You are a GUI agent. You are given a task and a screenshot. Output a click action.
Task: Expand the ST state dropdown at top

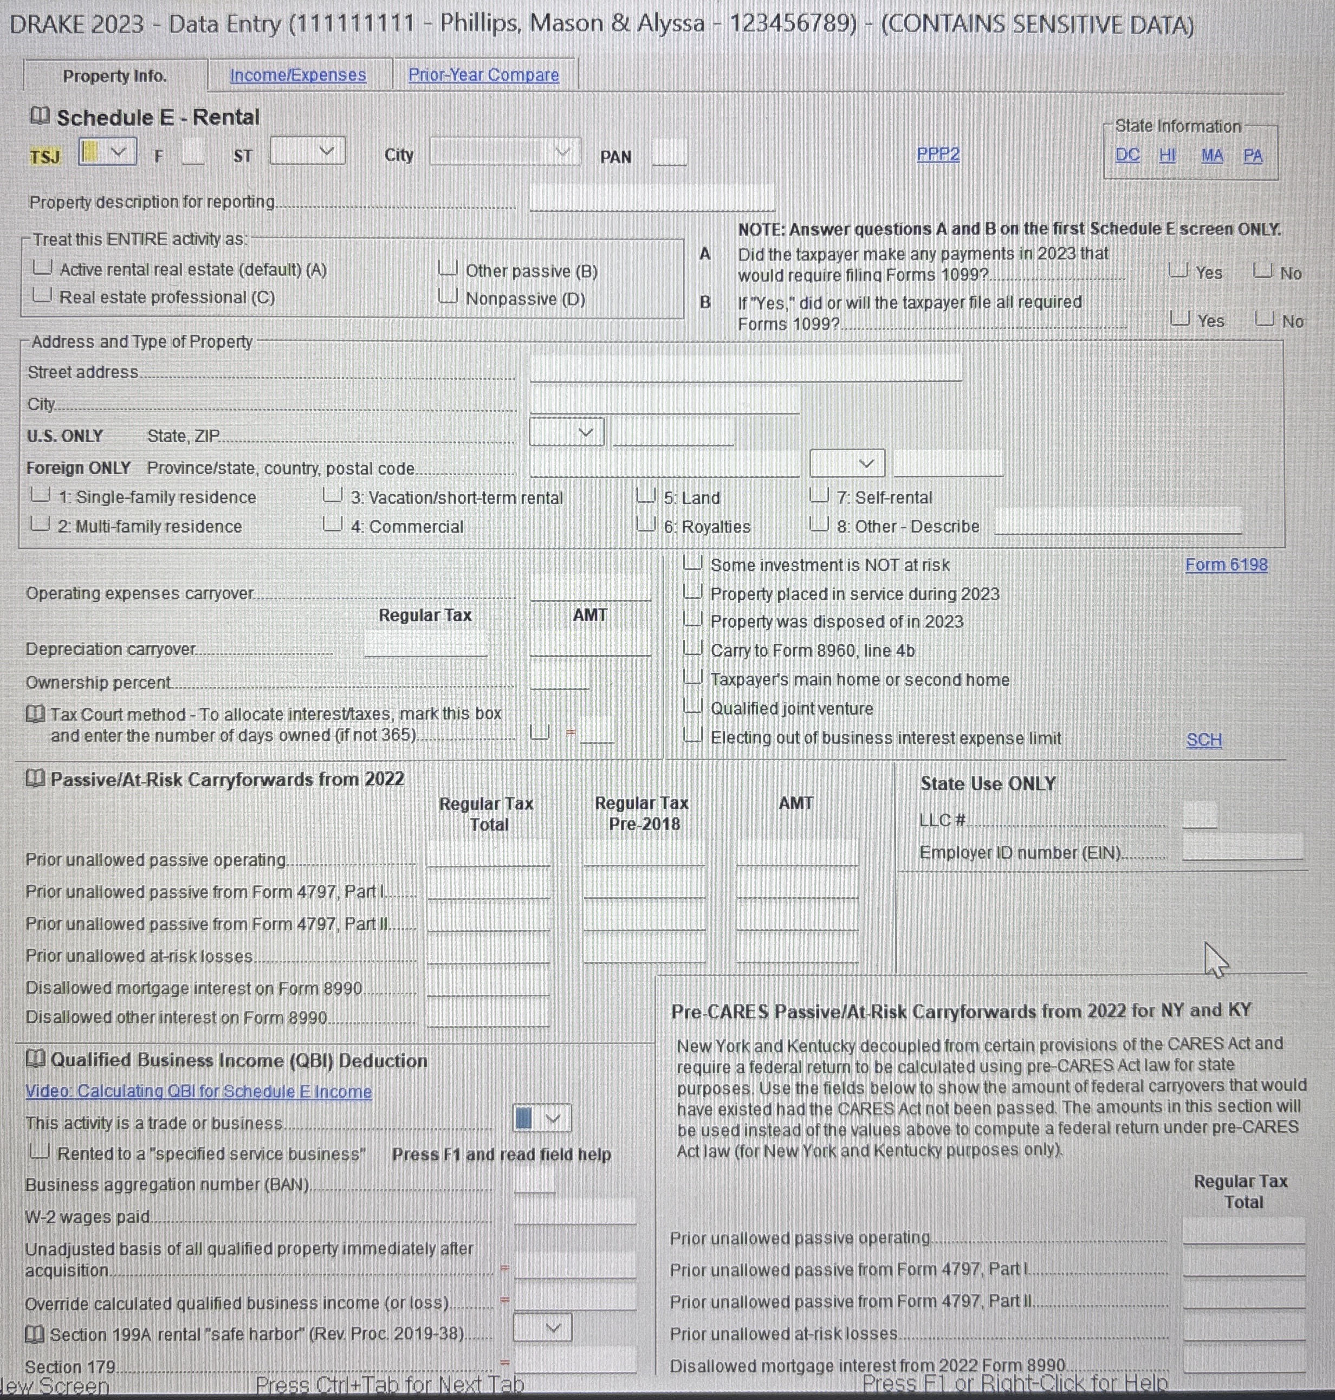(x=326, y=152)
